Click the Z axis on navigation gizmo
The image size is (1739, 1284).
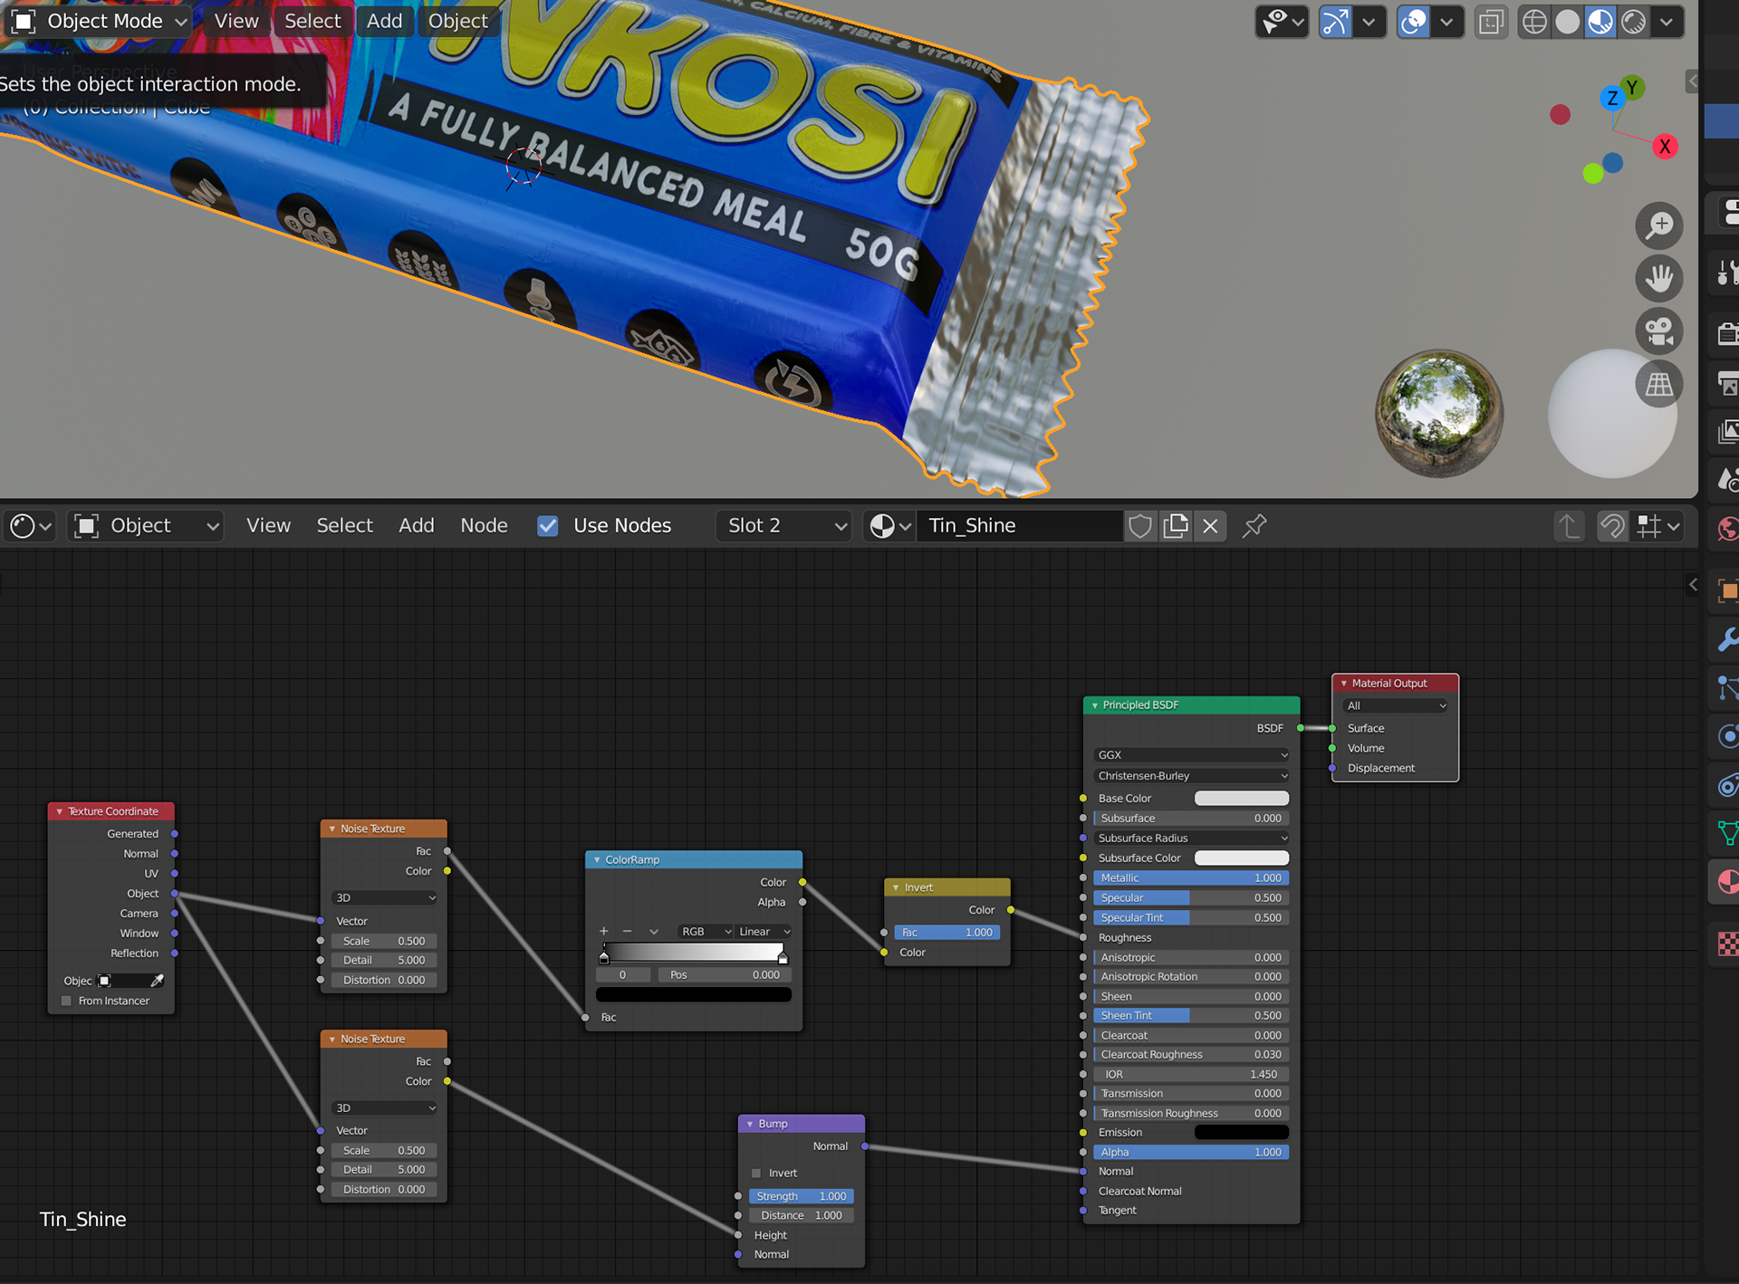[1612, 99]
